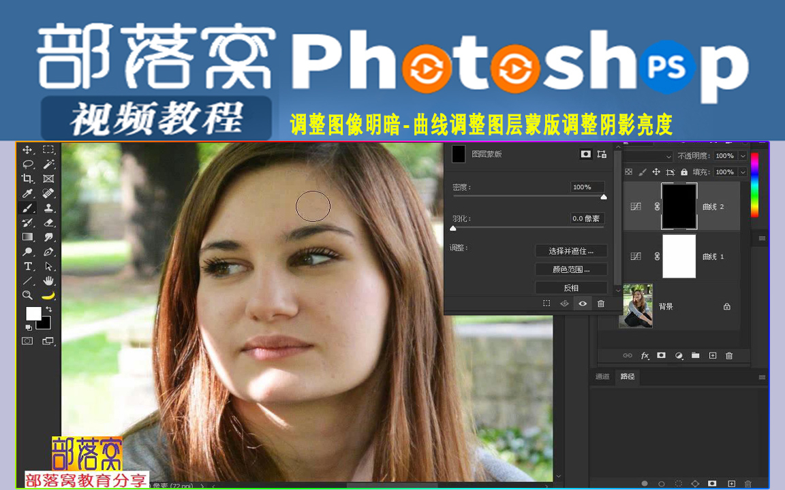Viewport: 785px width, 490px height.
Task: Choose the Clone Stamp tool
Action: point(48,208)
